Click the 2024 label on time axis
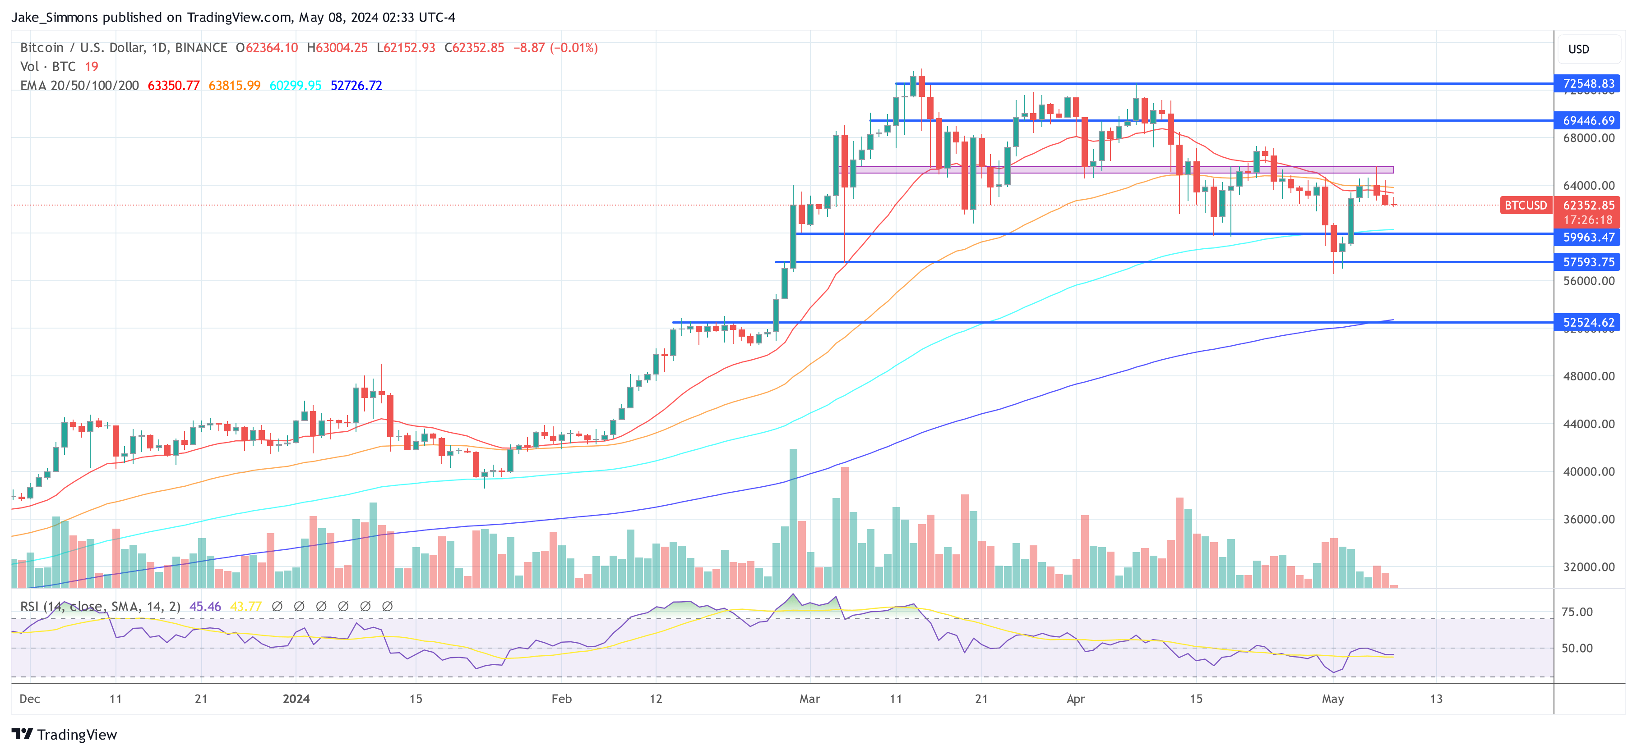Viewport: 1637px width, 754px height. pos(296,699)
